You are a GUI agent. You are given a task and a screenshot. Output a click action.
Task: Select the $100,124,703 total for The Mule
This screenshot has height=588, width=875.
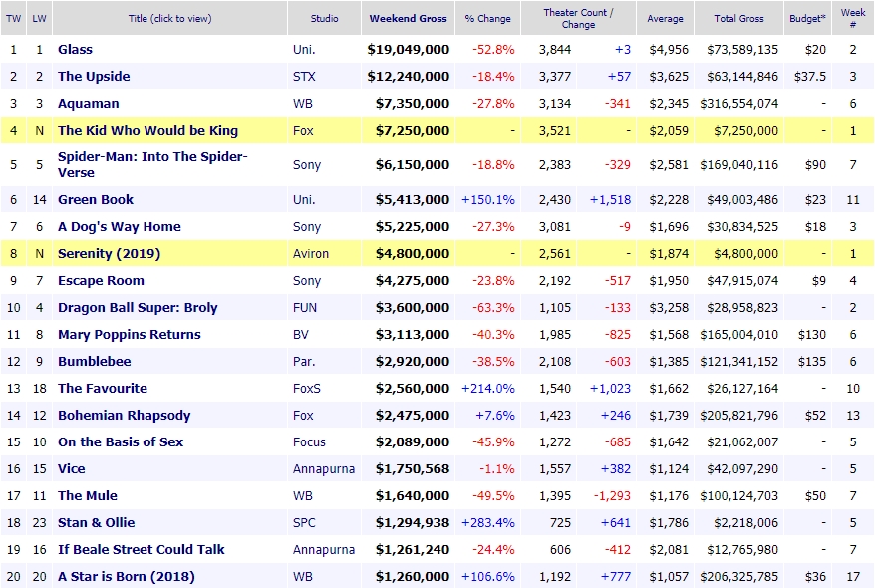tap(739, 496)
